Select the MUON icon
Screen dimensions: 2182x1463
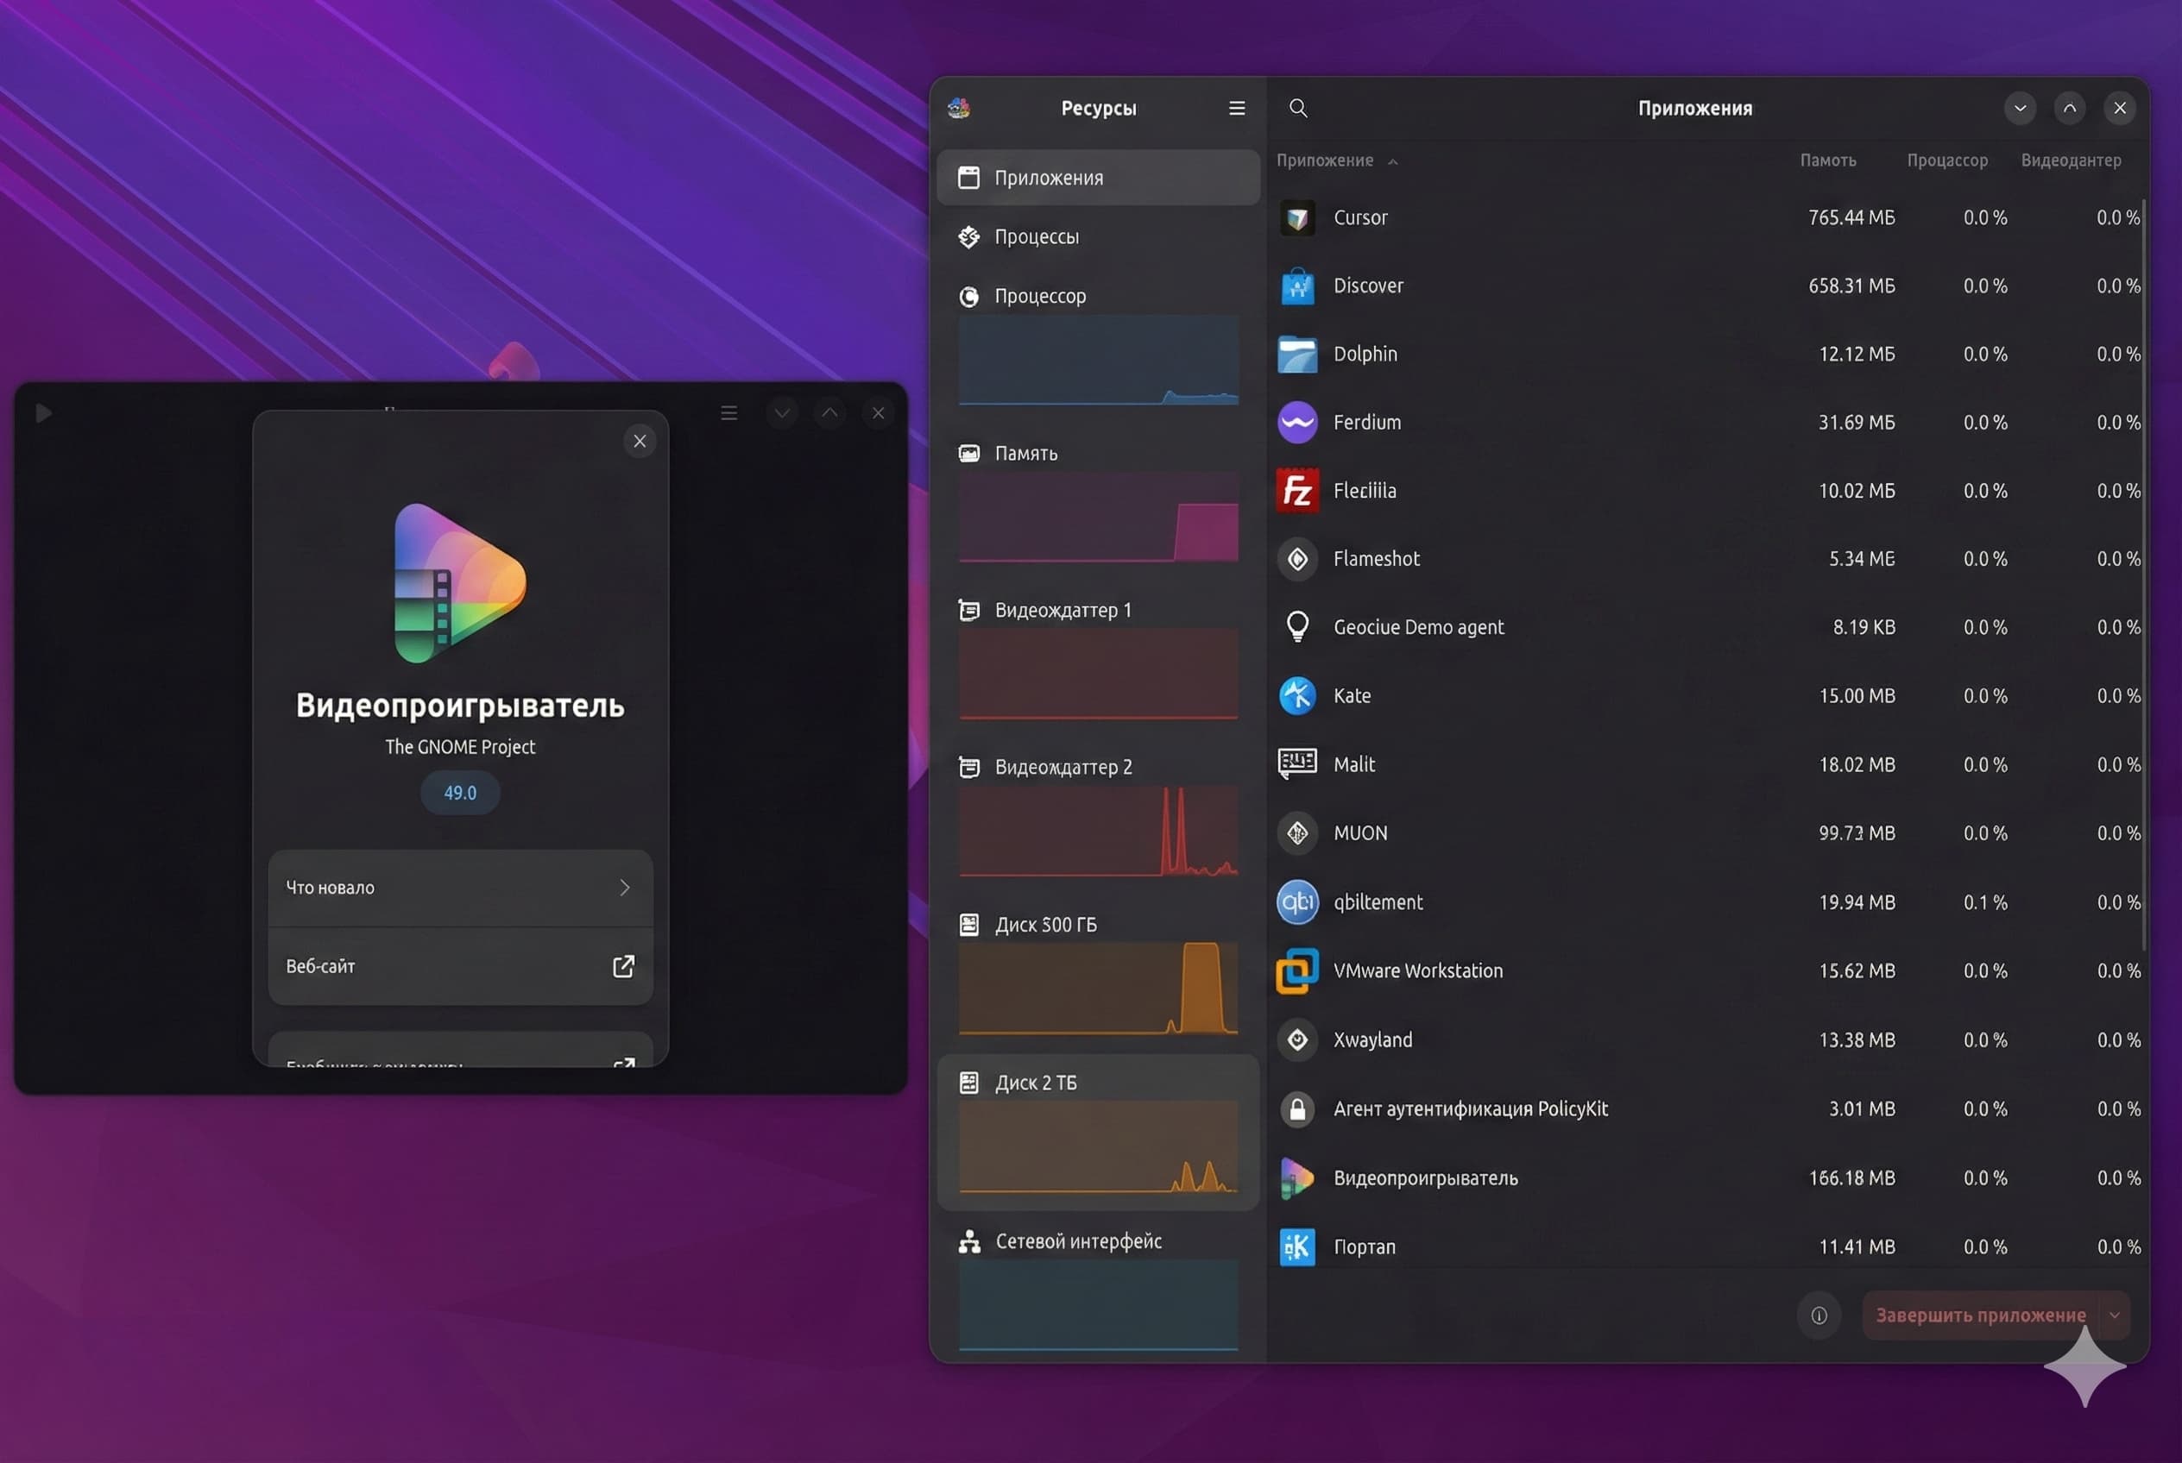(x=1297, y=833)
